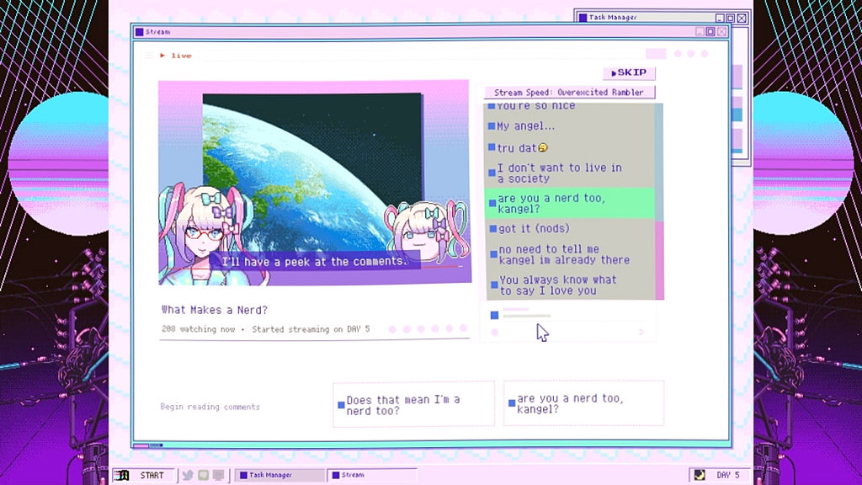Click the DAY 5 indicator in taskbar
The height and width of the screenshot is (485, 862).
[728, 475]
